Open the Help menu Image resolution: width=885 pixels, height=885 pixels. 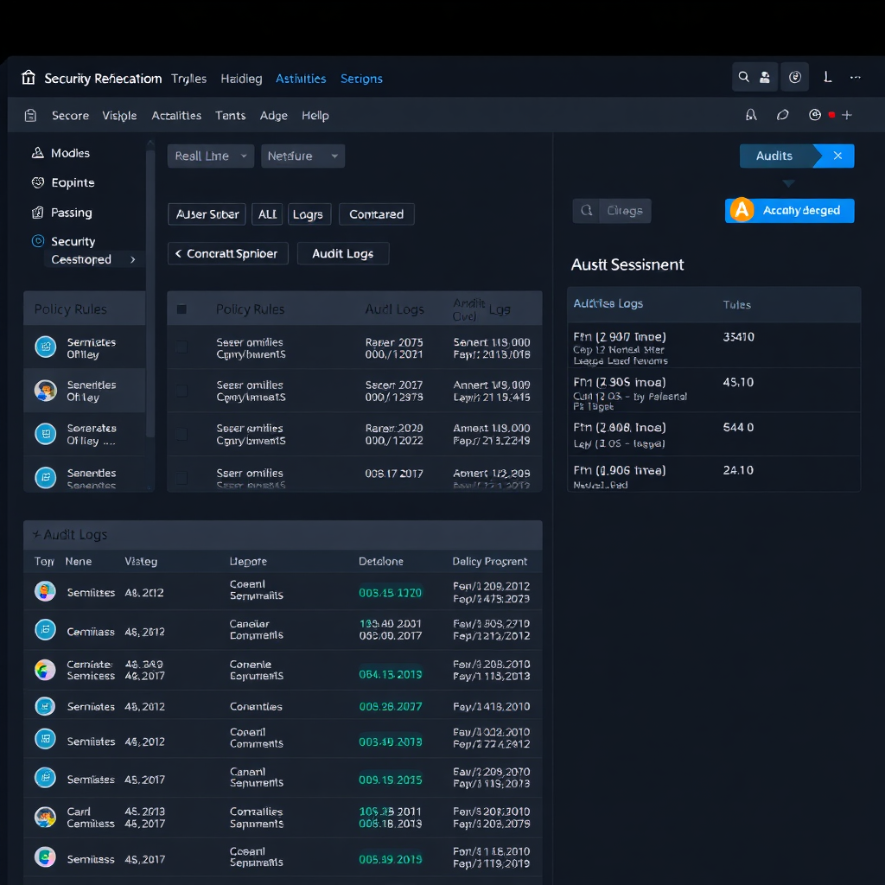click(315, 116)
